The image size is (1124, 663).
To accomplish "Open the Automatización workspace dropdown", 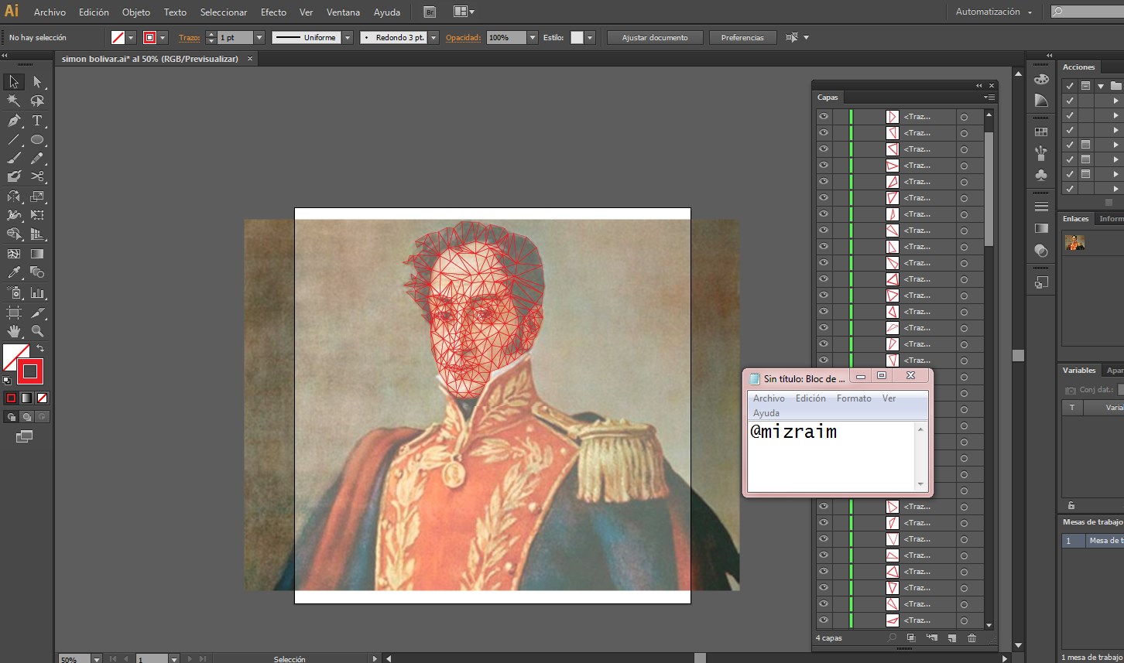I will coord(993,12).
